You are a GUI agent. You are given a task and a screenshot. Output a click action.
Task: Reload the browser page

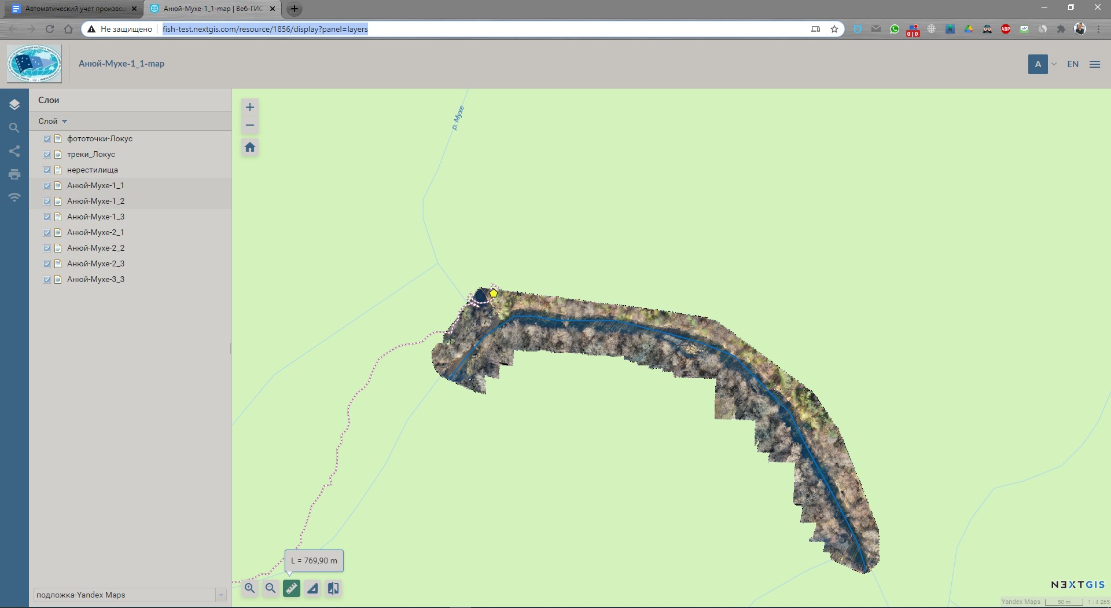tap(50, 29)
